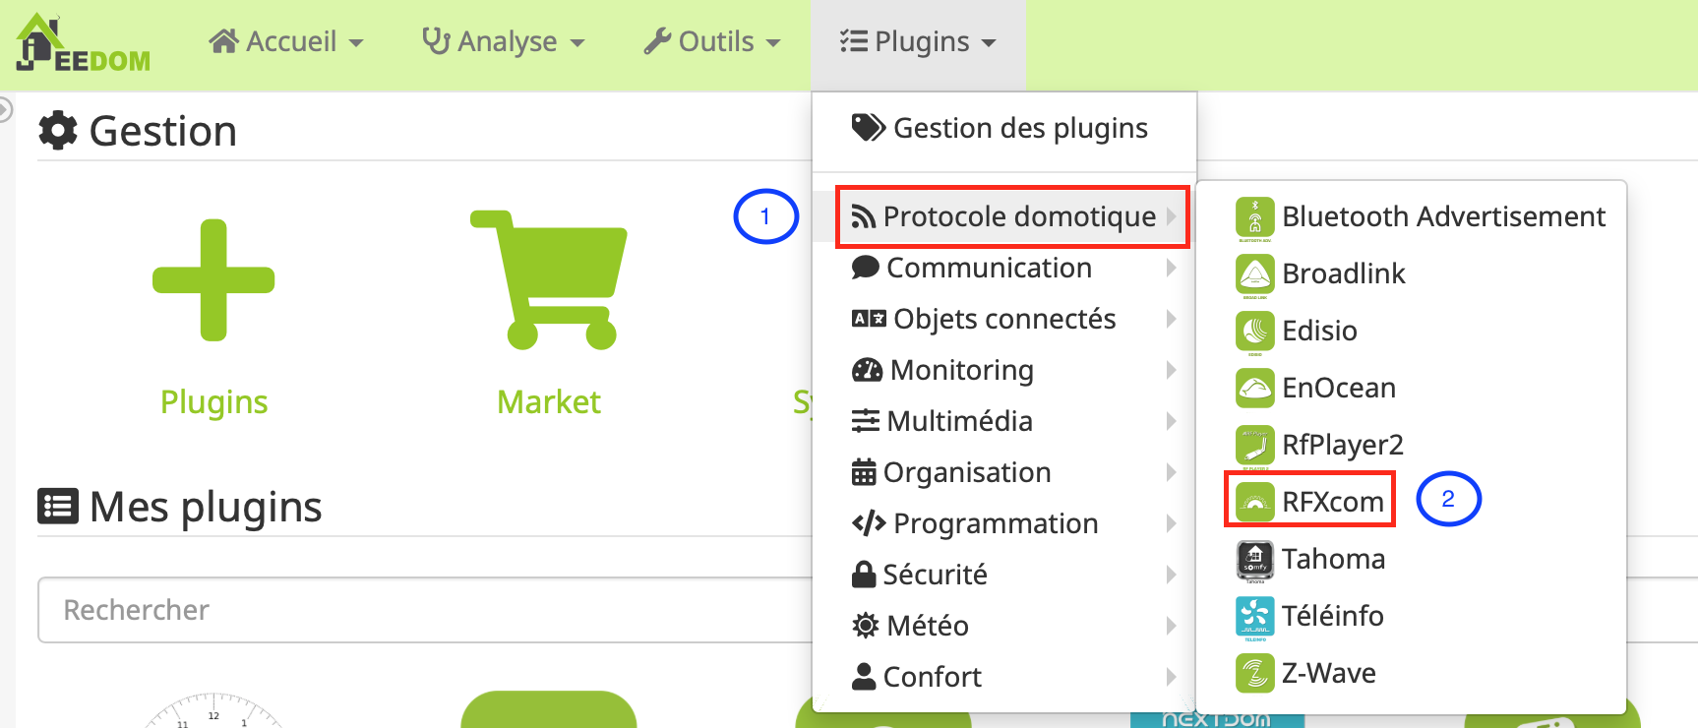Viewport: 1698px width, 728px height.
Task: Click the Broadlink plugin icon
Action: [1254, 274]
